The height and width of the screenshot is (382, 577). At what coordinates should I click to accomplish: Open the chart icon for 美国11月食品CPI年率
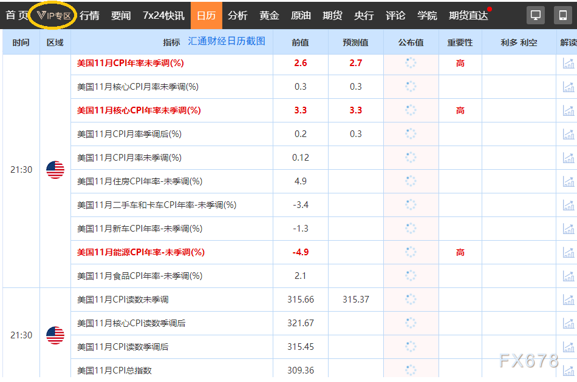pyautogui.click(x=568, y=275)
